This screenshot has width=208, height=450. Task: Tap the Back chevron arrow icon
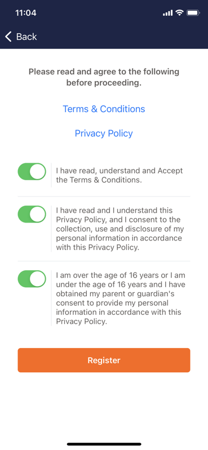pos(8,37)
